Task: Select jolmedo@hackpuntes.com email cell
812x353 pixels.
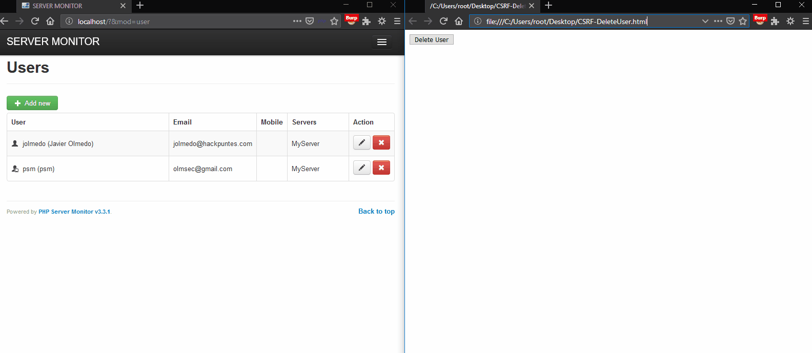Action: point(213,143)
